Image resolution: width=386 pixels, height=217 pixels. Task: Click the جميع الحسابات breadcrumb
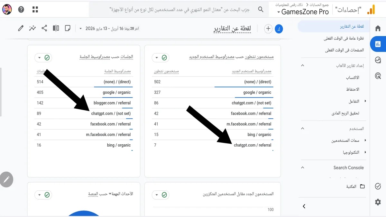pyautogui.click(x=319, y=5)
